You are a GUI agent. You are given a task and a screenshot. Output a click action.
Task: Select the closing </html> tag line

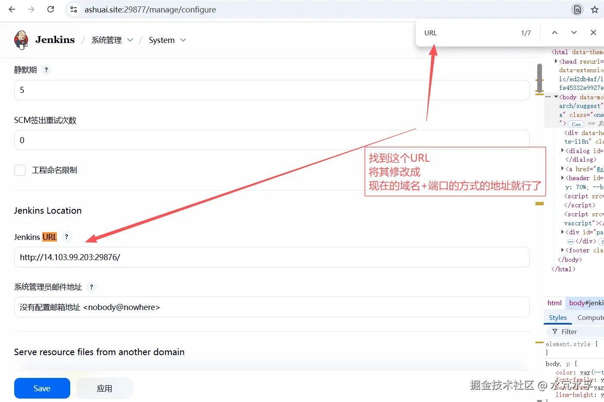coord(564,269)
